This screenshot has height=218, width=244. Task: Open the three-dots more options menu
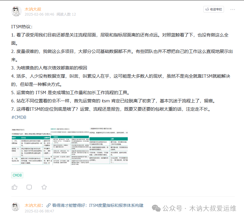tap(233, 9)
